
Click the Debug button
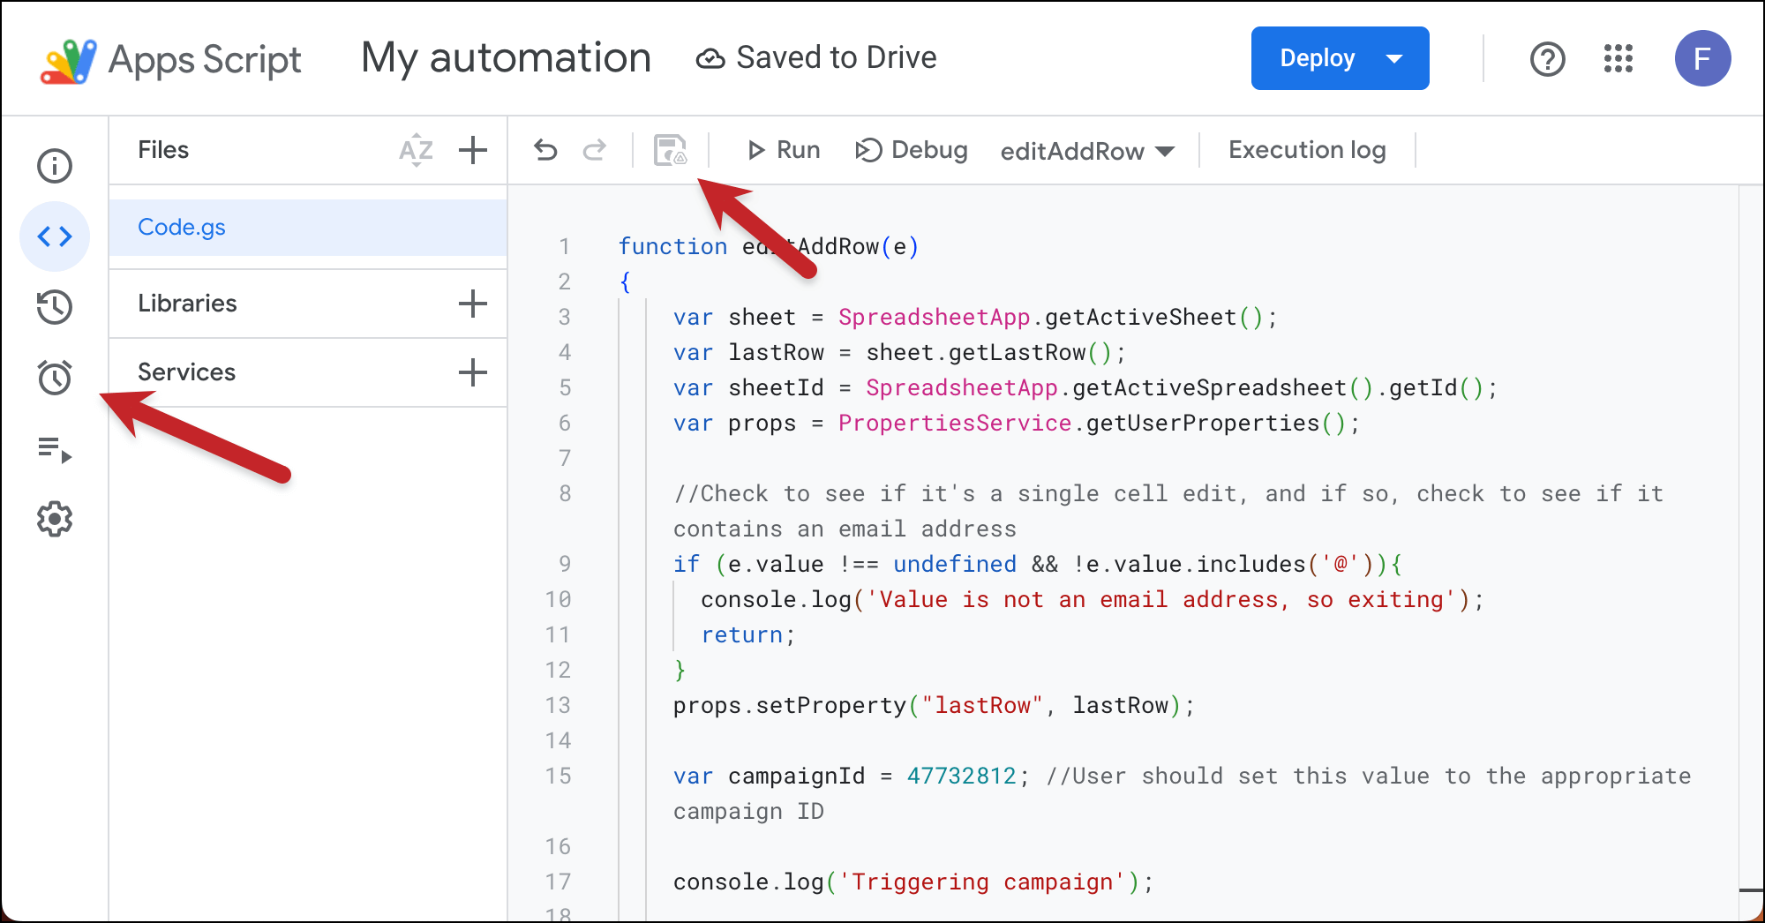913,151
